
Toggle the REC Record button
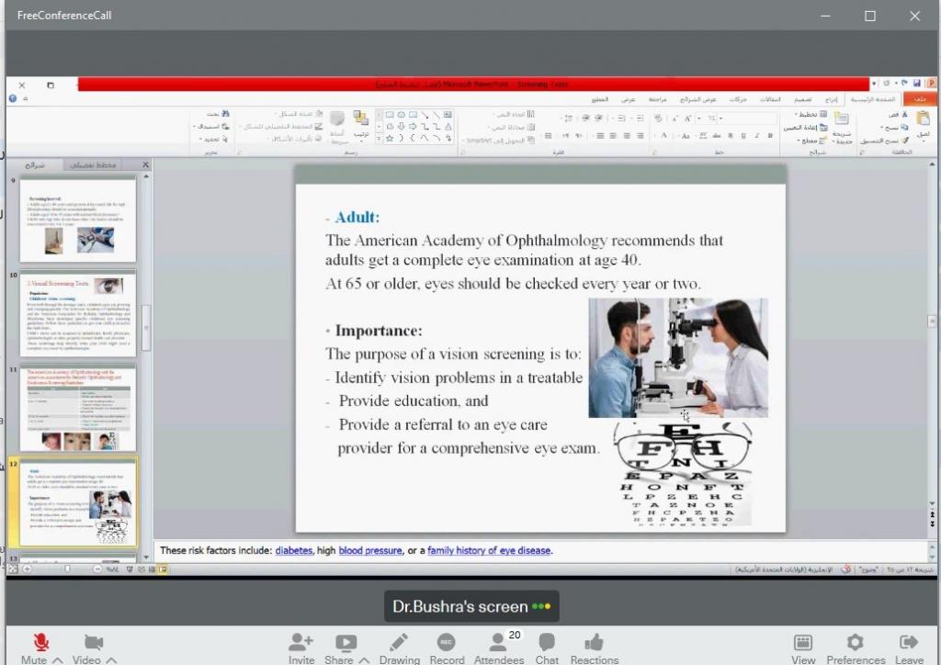(x=447, y=642)
